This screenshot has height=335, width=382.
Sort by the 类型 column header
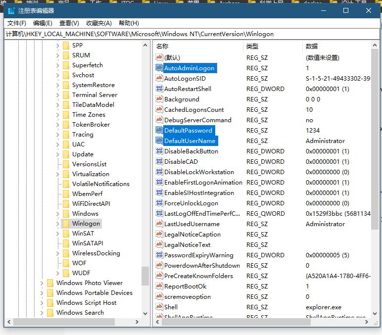(273, 47)
